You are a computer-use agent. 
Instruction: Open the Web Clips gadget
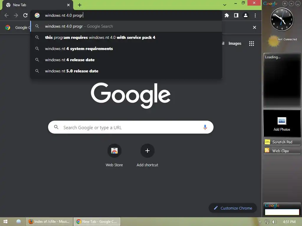tap(282, 151)
